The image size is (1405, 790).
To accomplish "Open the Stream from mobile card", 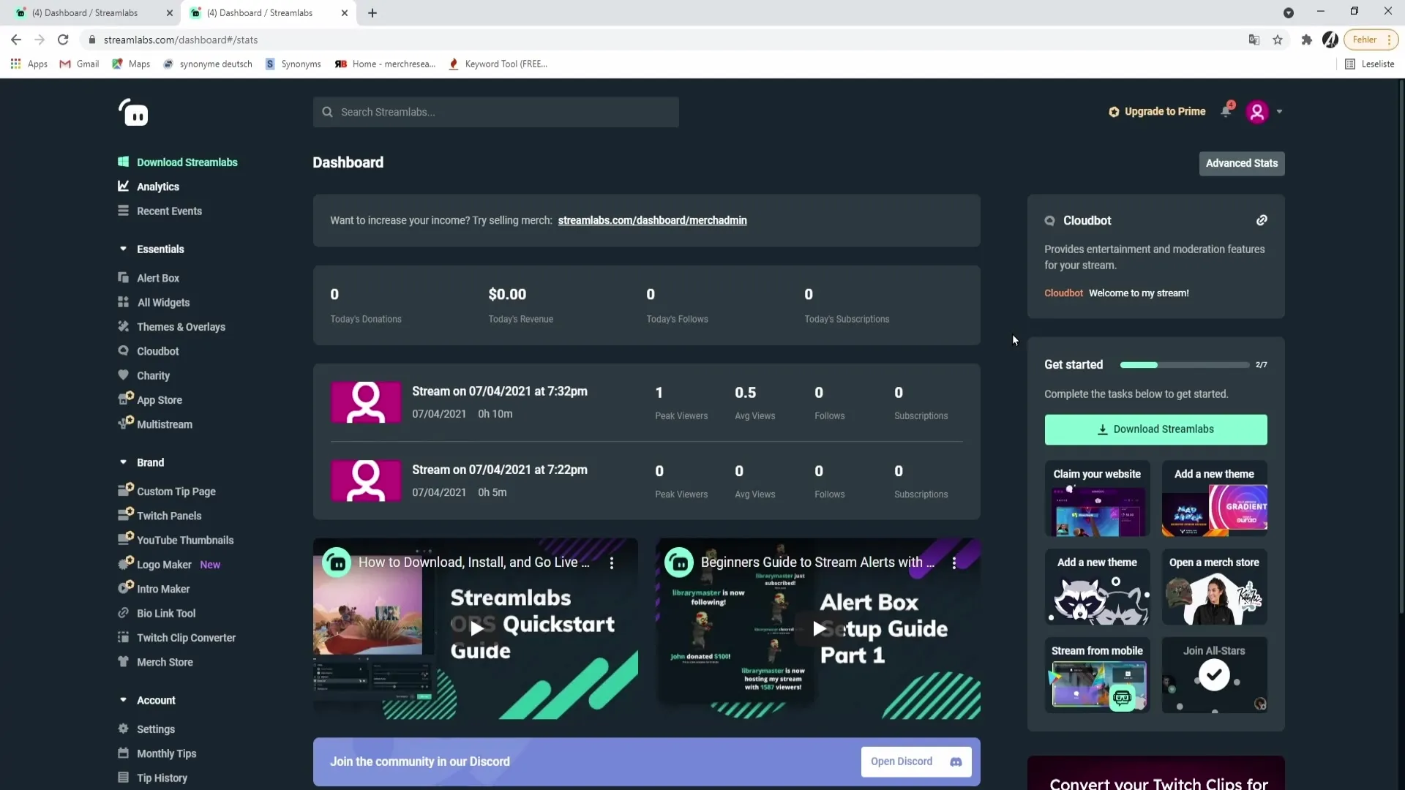I will point(1097,674).
